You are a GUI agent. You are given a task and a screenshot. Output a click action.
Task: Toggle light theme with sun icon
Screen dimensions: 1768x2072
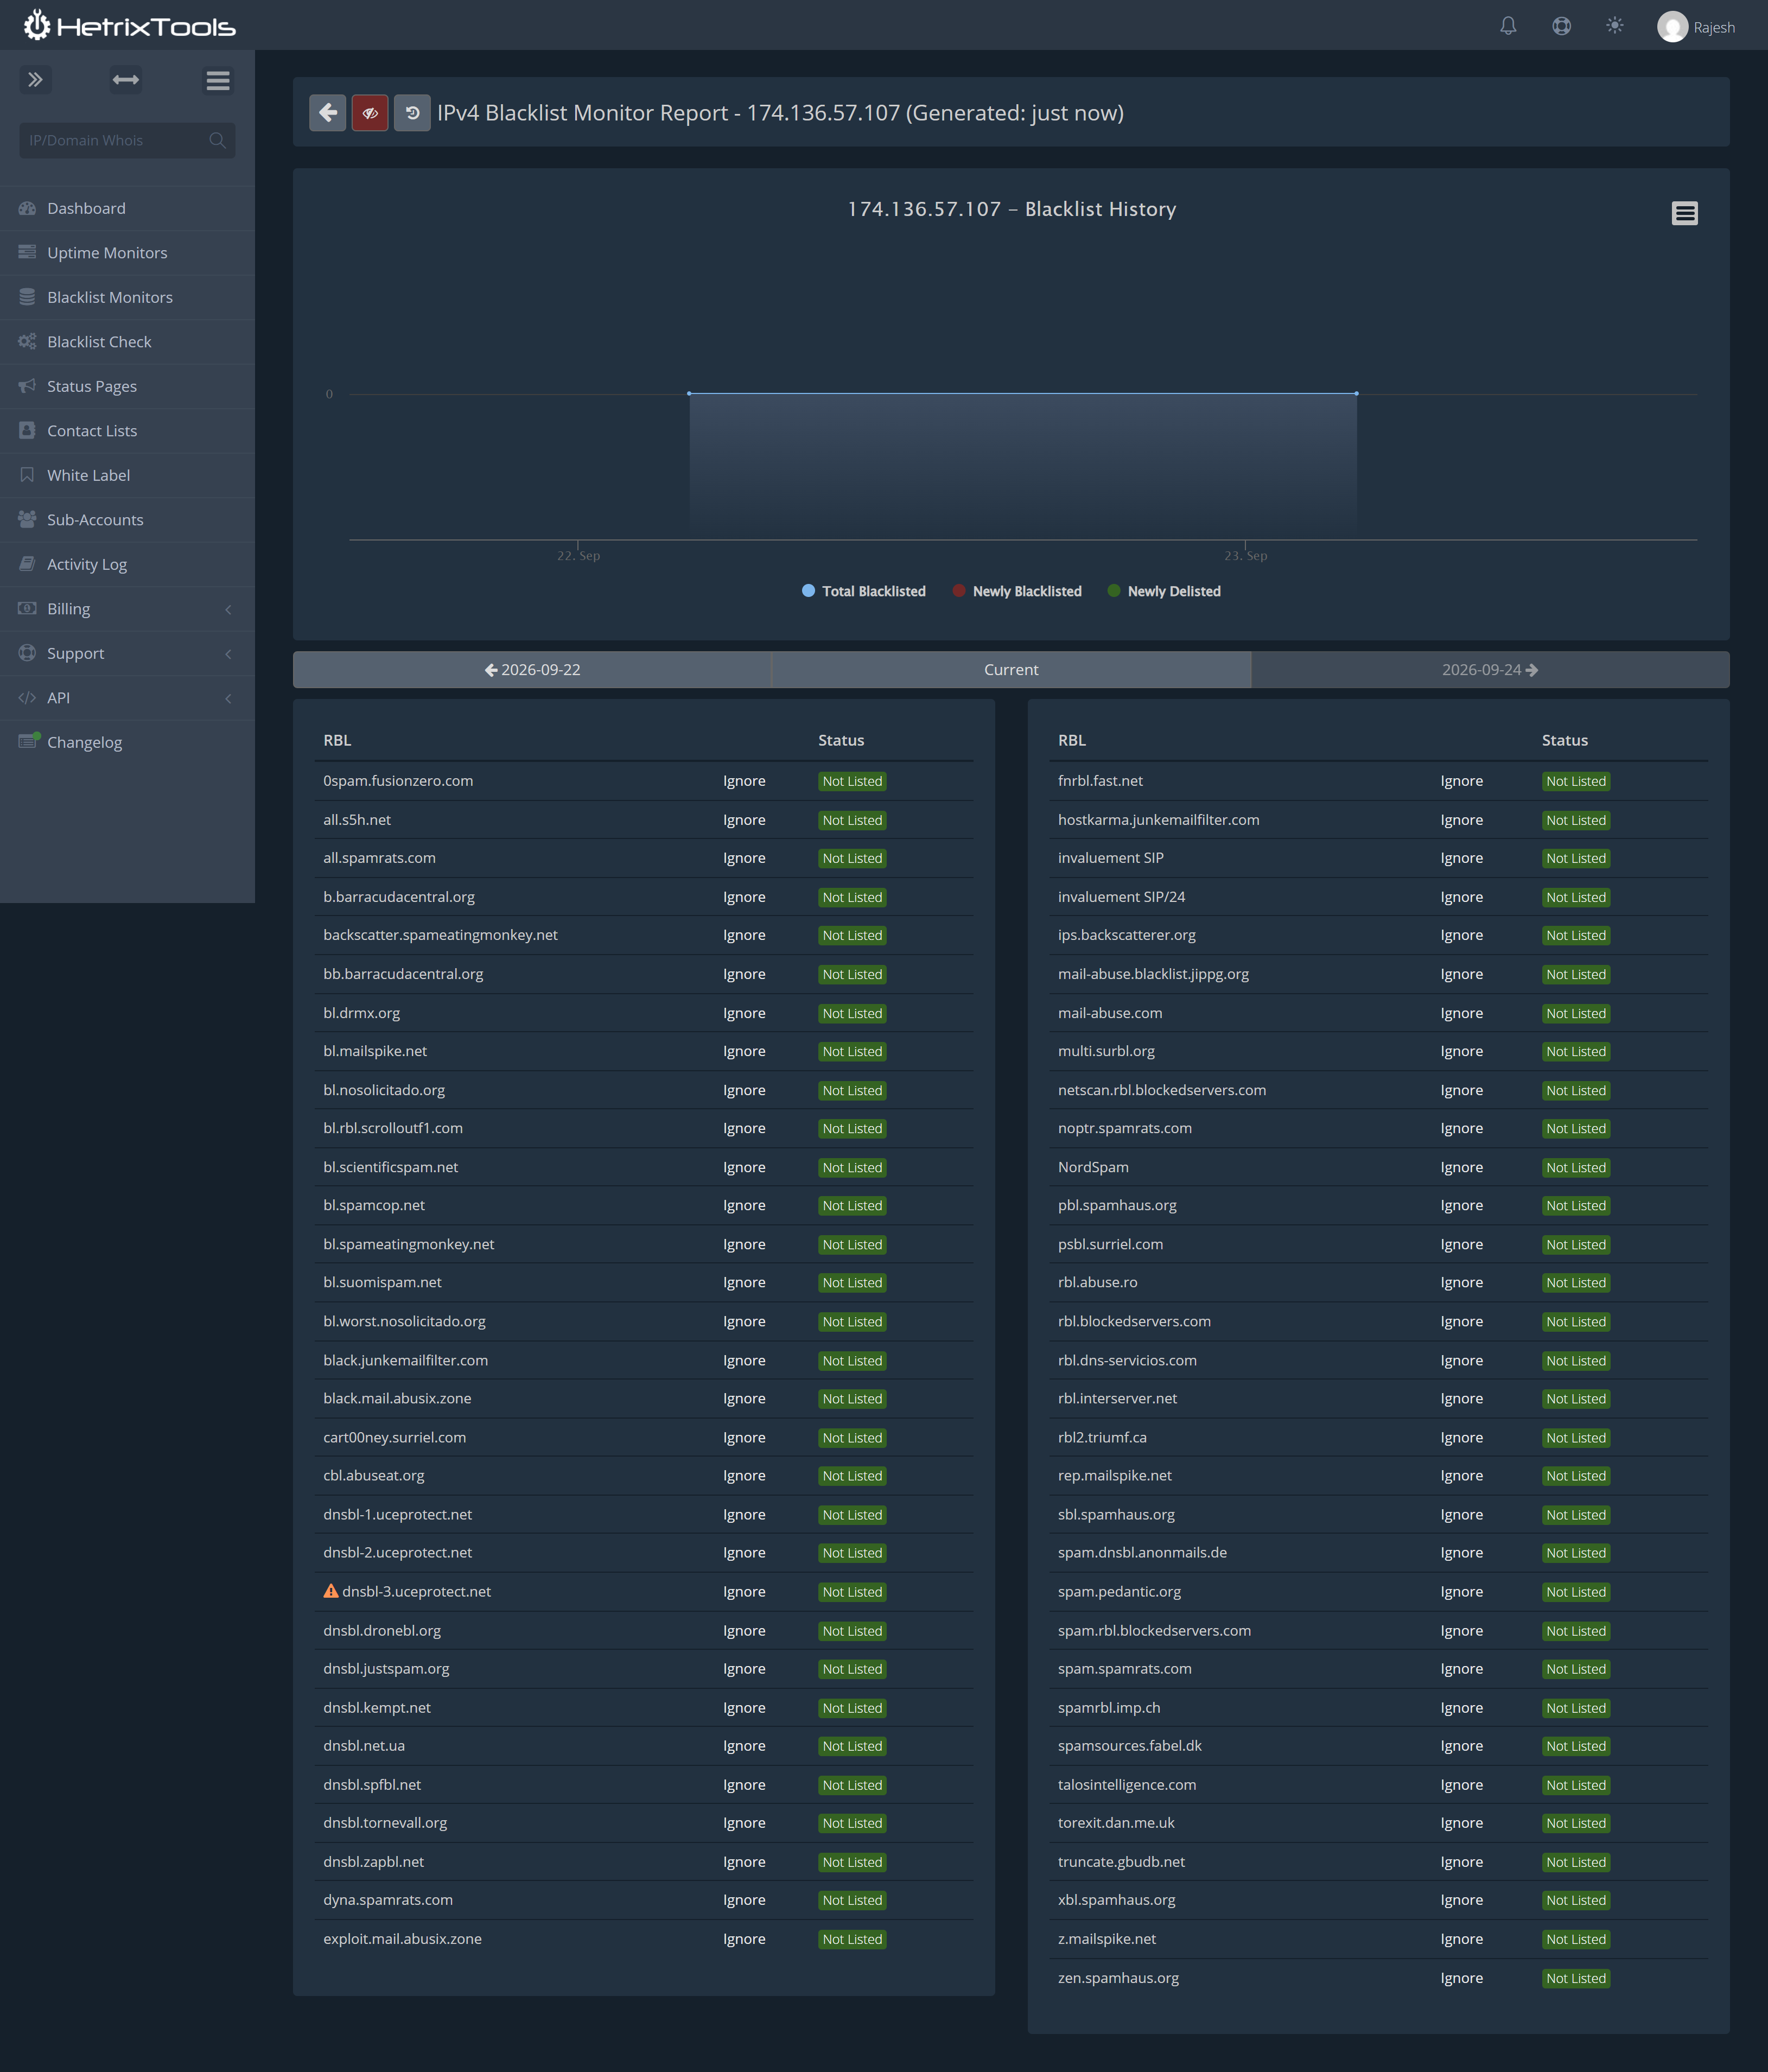click(1614, 26)
